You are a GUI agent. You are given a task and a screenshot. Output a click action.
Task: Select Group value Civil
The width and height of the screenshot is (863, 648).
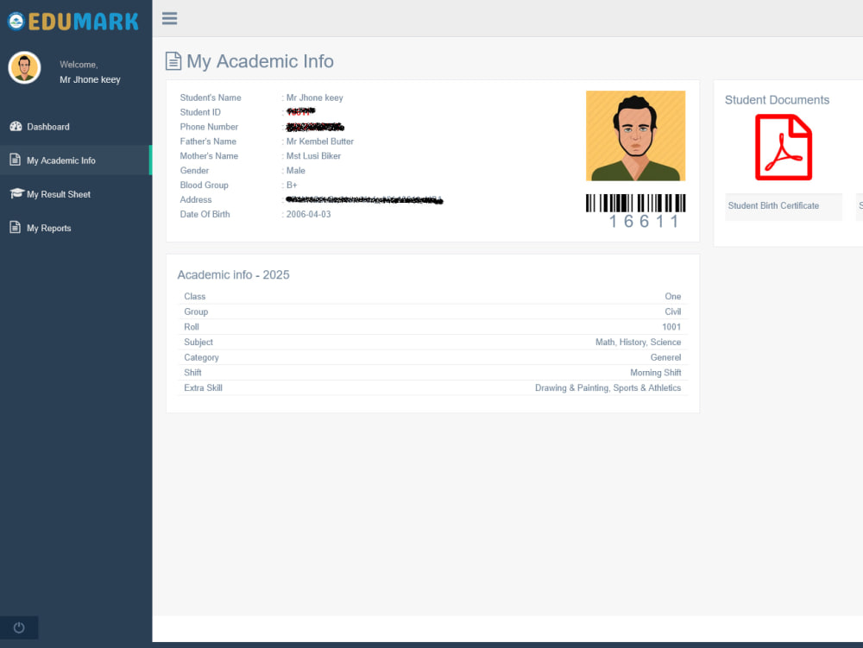pos(672,311)
